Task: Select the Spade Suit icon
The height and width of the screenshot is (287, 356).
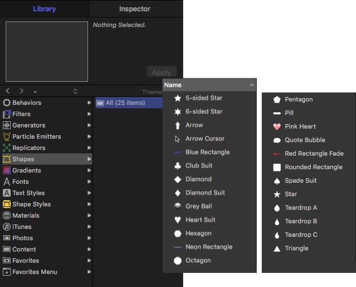Action: point(276,180)
